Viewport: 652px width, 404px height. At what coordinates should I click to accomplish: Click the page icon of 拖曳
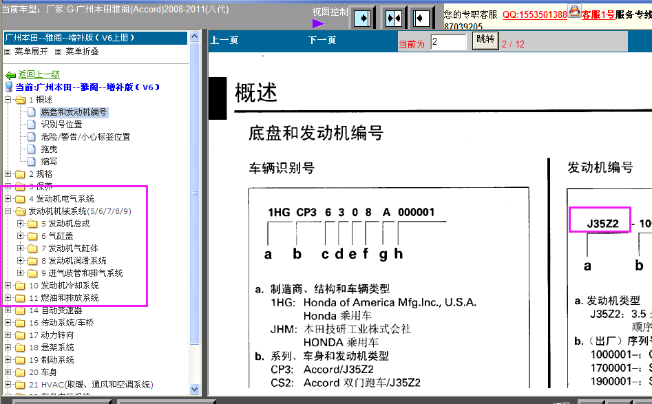[31, 149]
